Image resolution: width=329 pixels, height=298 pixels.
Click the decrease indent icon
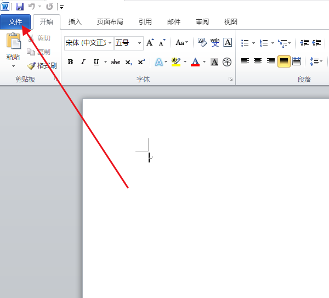tap(304, 43)
